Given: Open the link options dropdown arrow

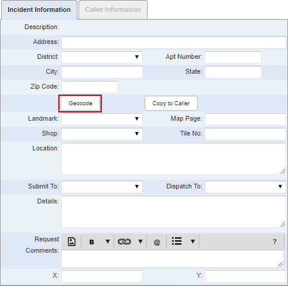Looking at the screenshot, I should click(x=140, y=241).
